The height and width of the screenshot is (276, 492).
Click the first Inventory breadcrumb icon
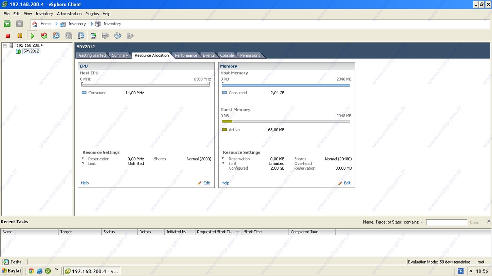63,24
